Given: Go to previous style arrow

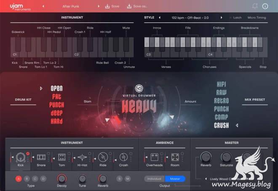Looking at the screenshot, I should coord(160,18).
